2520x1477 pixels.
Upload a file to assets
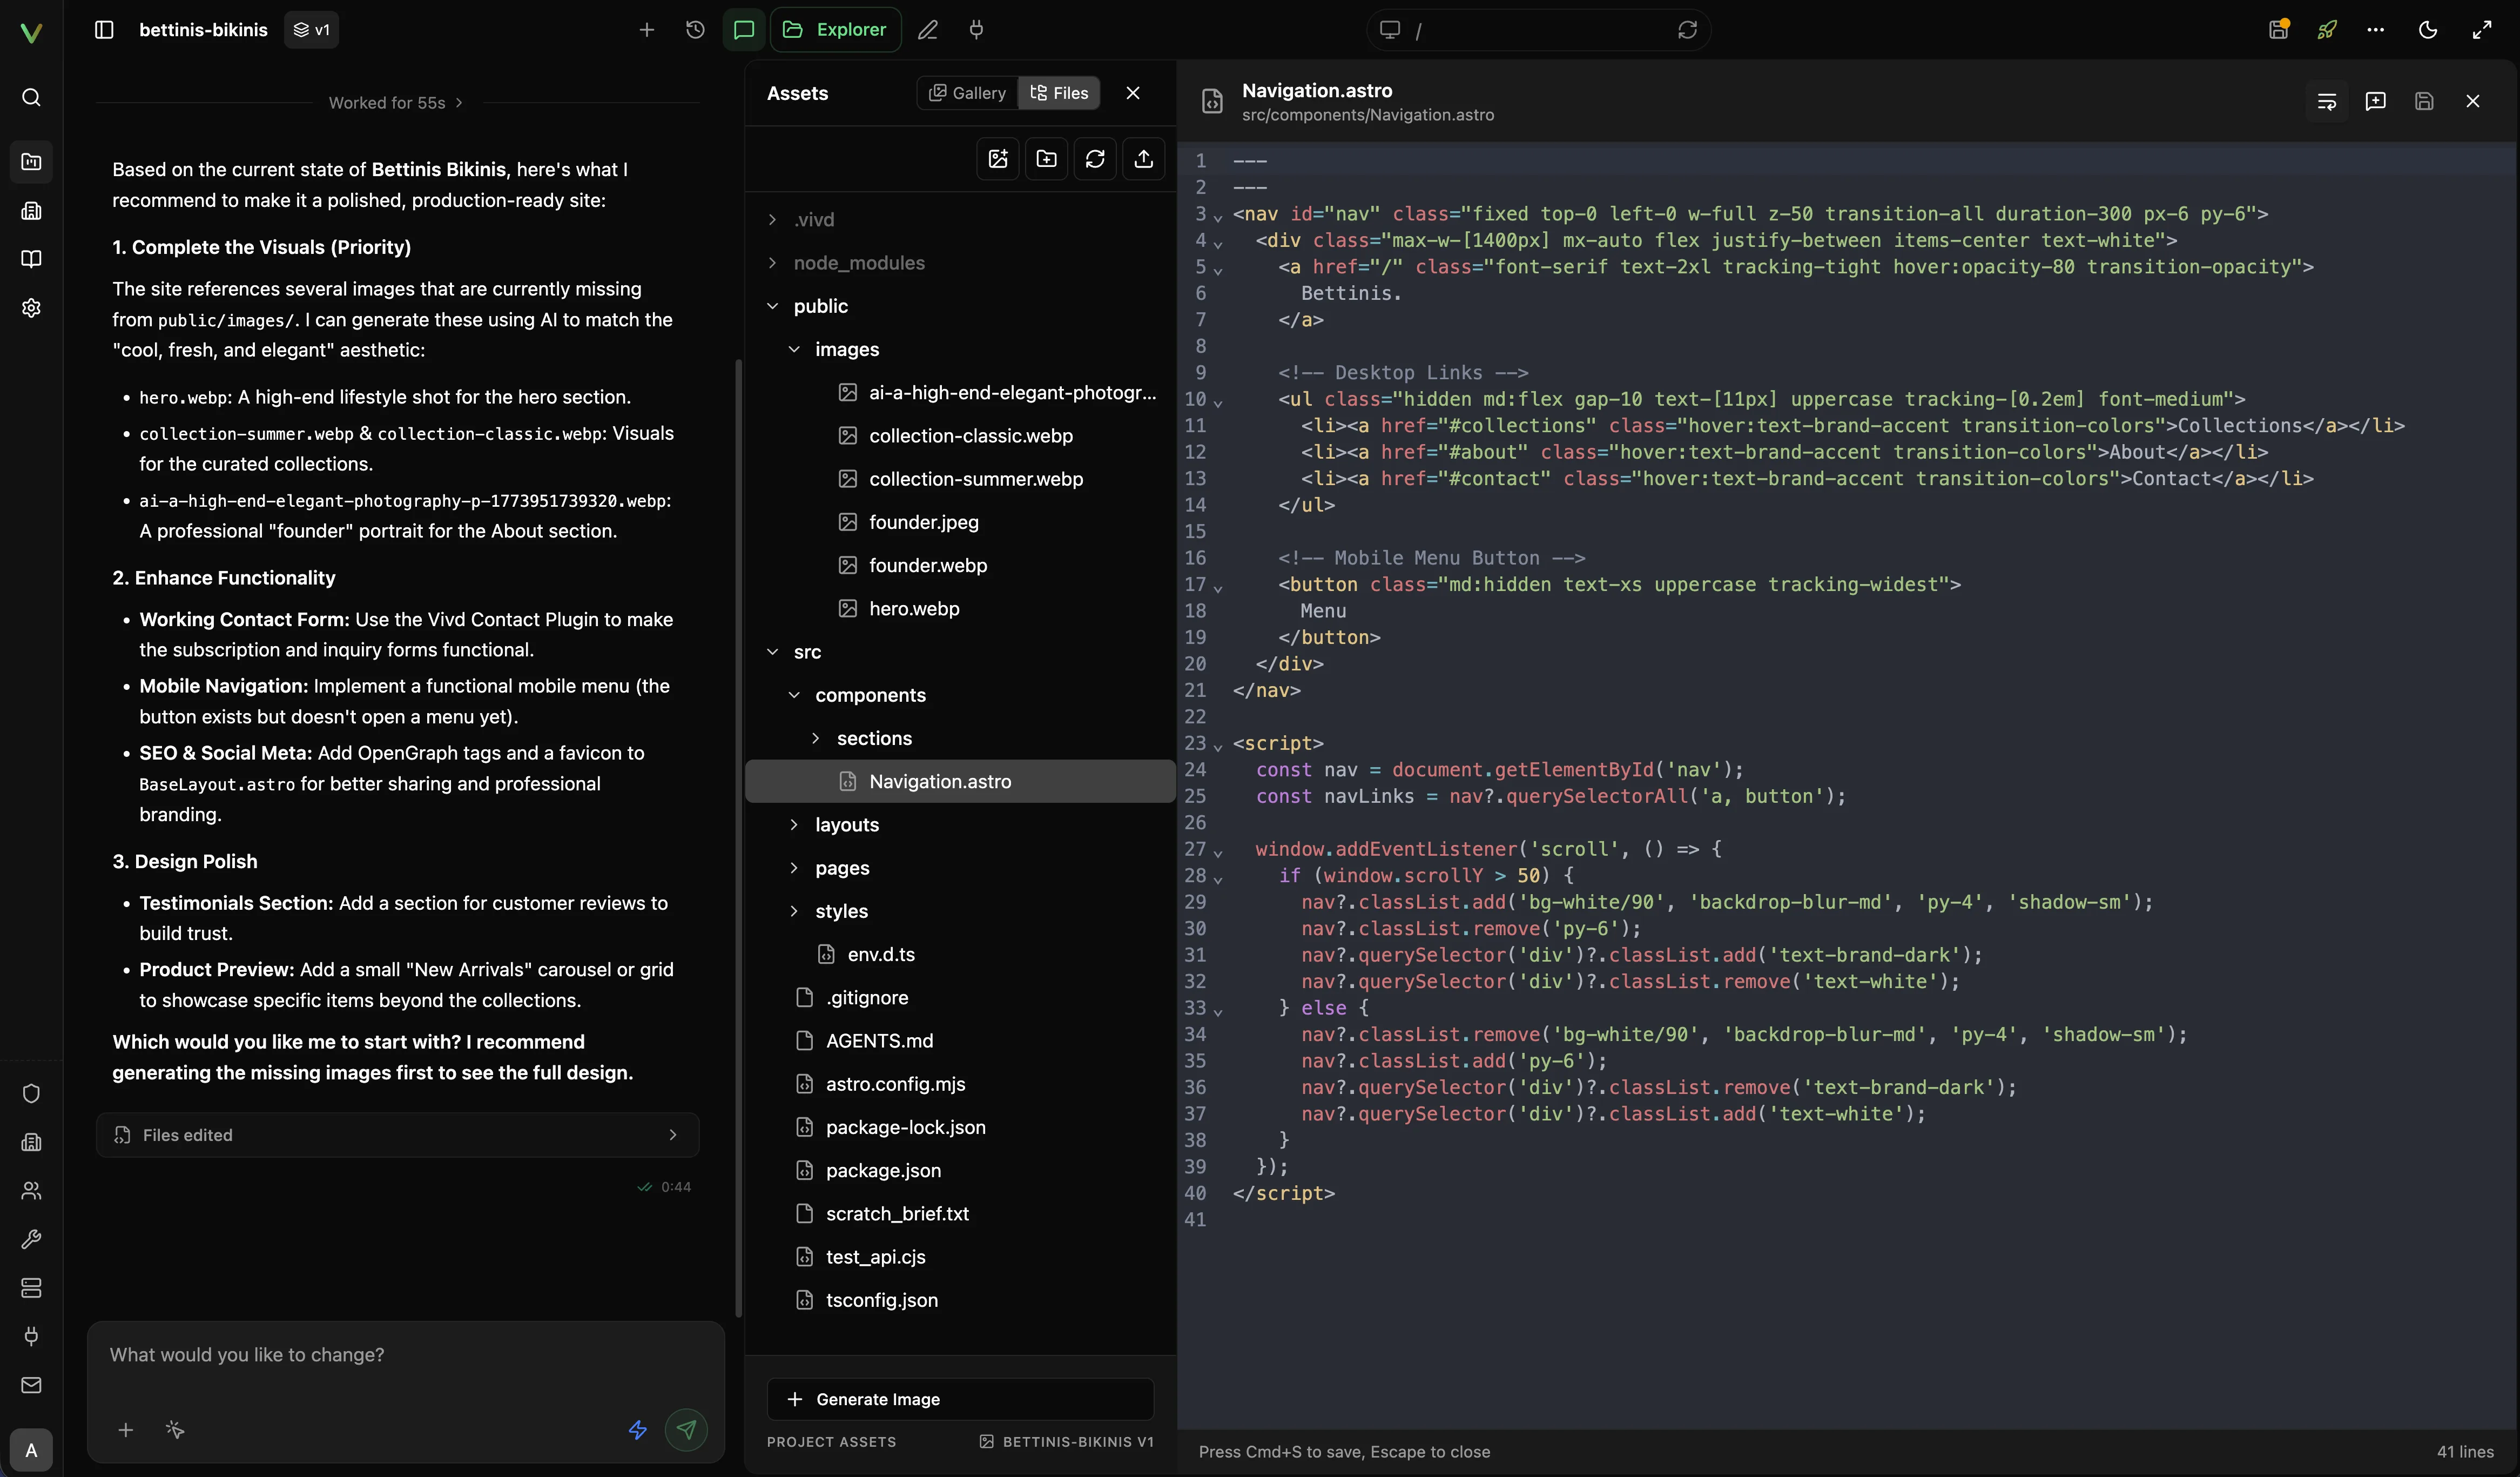1143,159
